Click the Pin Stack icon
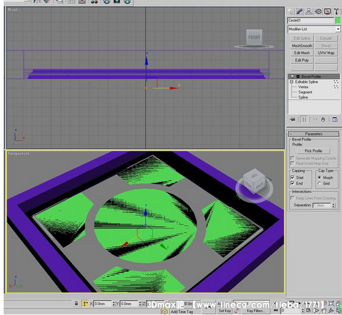 click(x=292, y=119)
